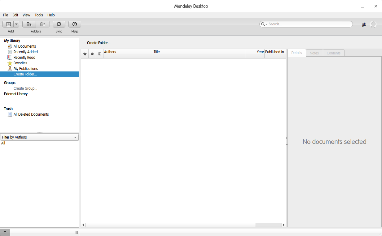This screenshot has height=236, width=382.
Task: Click the Add documents toolbar icon
Action: click(x=9, y=24)
